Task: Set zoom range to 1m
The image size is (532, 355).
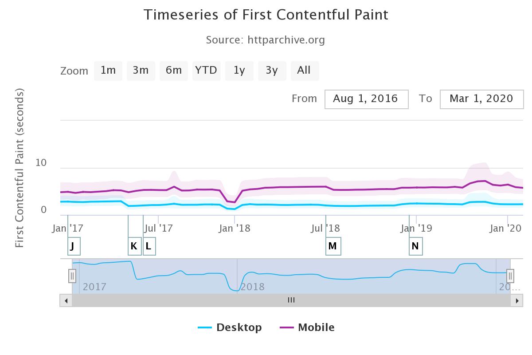Action: tap(108, 71)
